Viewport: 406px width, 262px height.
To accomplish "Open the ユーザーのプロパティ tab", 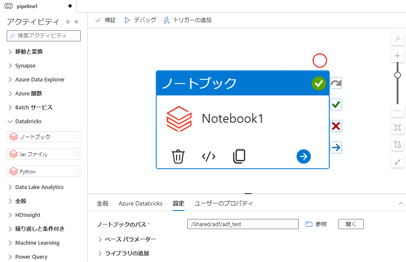I will coord(223,203).
